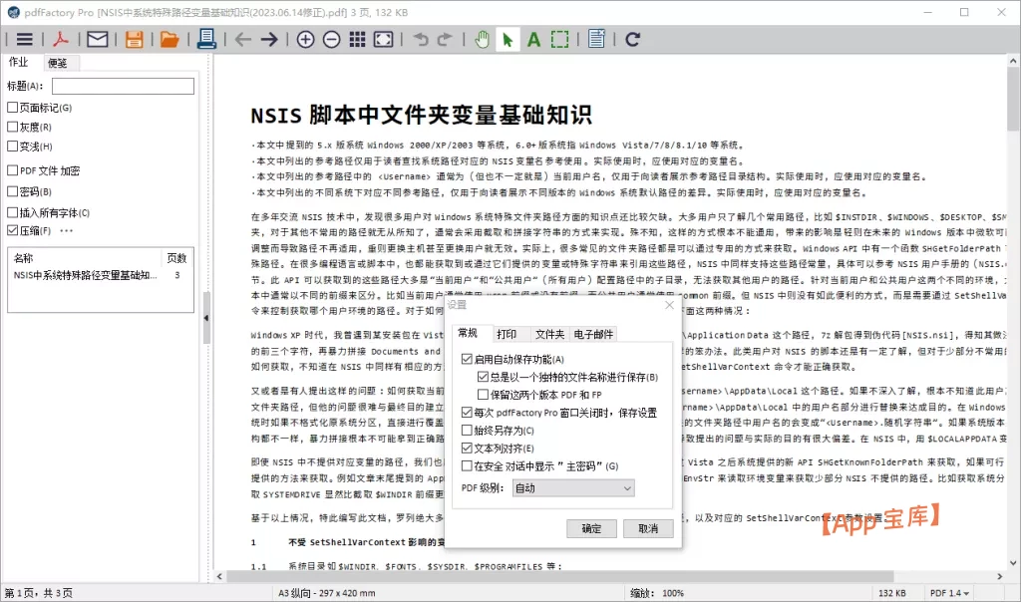Zoom in using the magnifier plus icon
The height and width of the screenshot is (602, 1021).
point(306,40)
